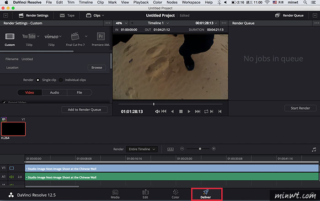Open the timecode display dropdown
The image size is (320, 201).
point(206,23)
